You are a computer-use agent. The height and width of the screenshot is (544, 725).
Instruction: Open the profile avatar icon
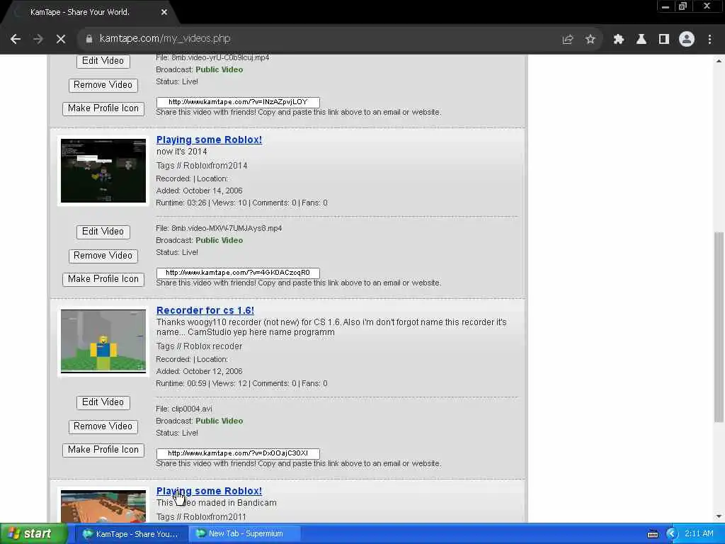pos(687,40)
